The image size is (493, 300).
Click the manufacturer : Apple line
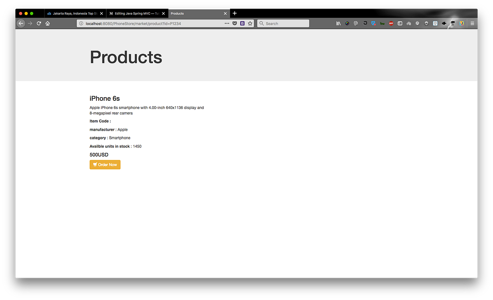(x=108, y=130)
